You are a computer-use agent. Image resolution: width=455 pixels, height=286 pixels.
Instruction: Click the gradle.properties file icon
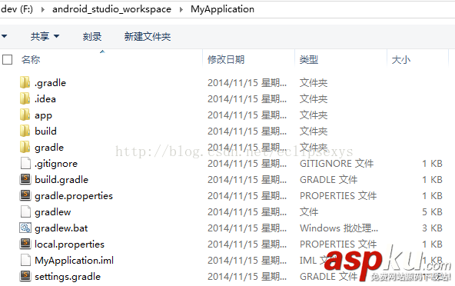pos(25,195)
